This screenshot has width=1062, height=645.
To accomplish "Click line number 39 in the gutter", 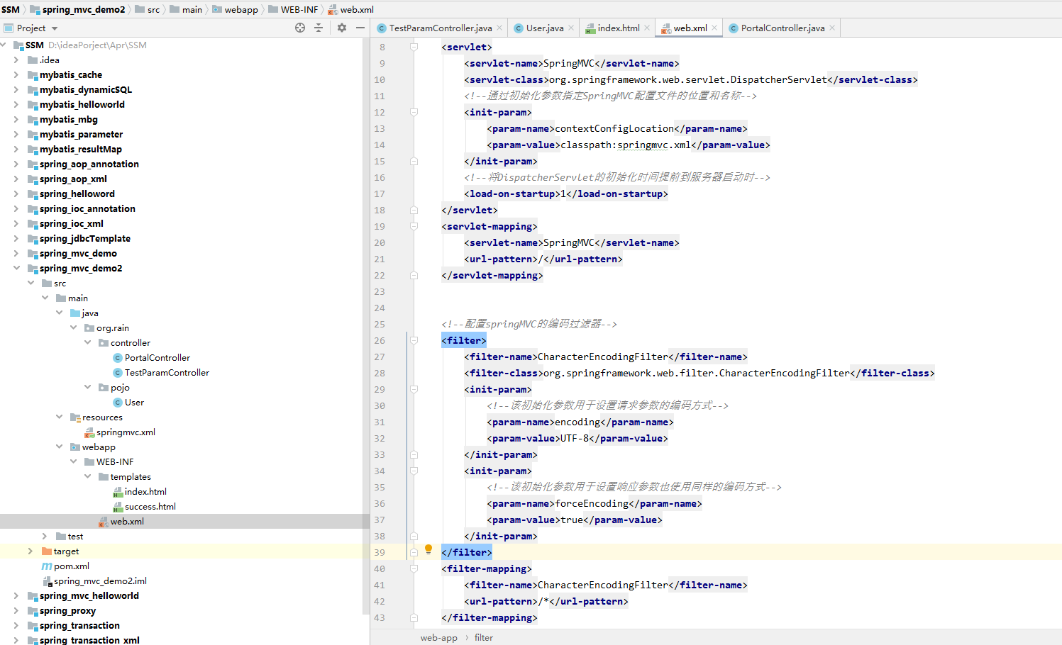I will point(380,552).
